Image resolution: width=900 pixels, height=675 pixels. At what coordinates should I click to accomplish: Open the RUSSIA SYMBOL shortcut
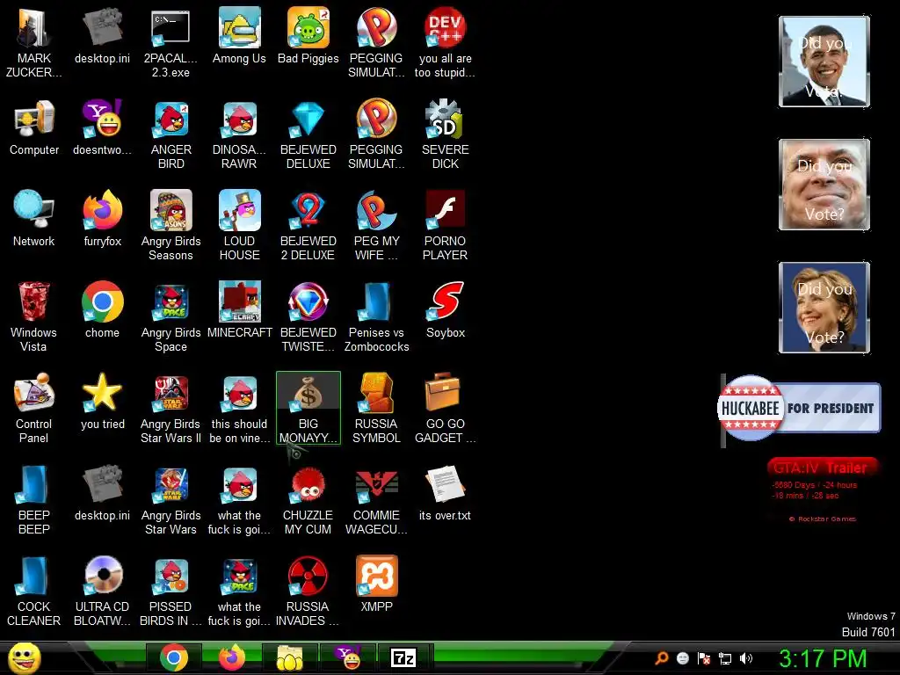pyautogui.click(x=376, y=409)
